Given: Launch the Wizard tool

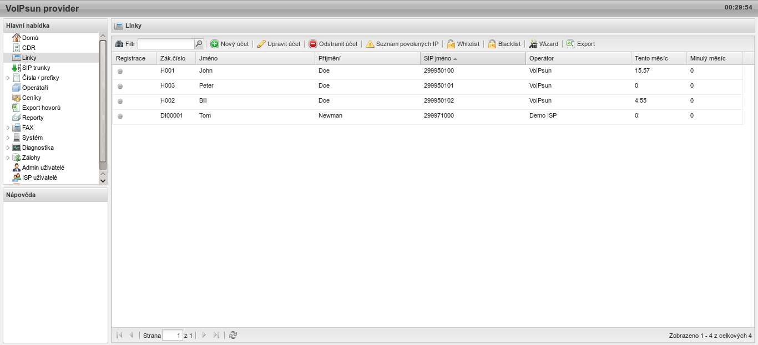Looking at the screenshot, I should point(533,44).
